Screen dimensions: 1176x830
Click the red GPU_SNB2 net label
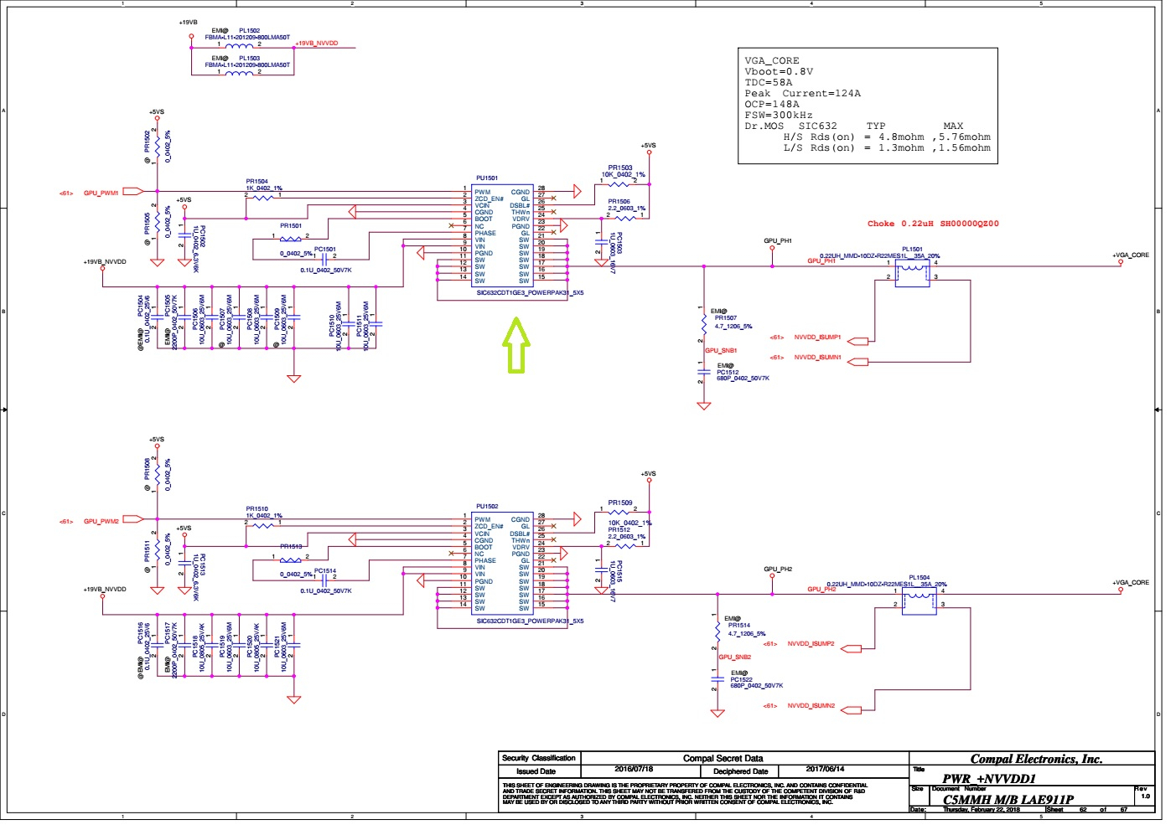(735, 657)
